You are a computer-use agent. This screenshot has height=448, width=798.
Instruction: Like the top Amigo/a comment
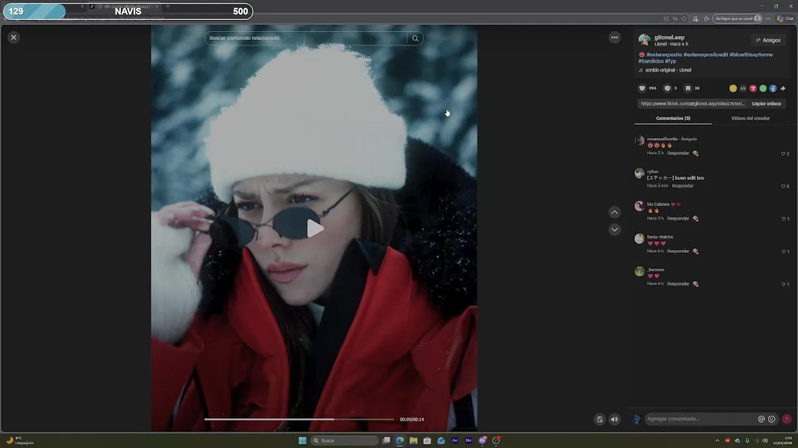tap(783, 154)
